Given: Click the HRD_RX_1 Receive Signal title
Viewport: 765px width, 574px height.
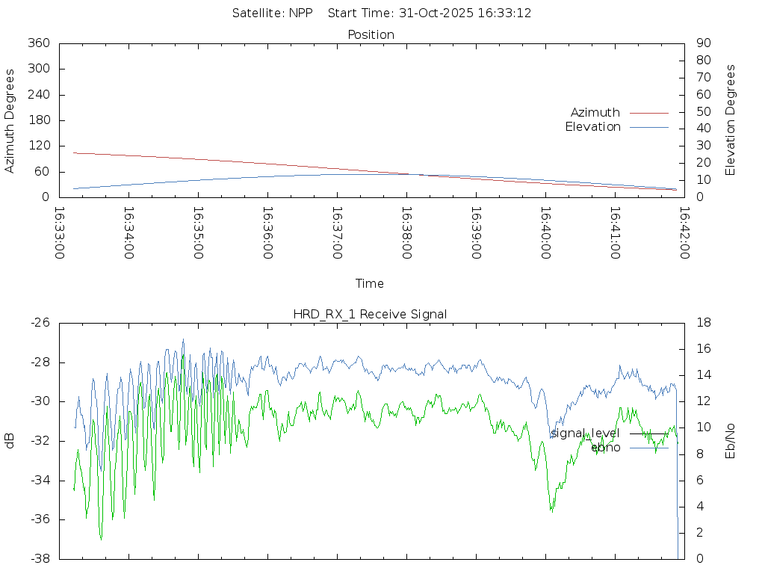Looking at the screenshot, I should (x=370, y=315).
